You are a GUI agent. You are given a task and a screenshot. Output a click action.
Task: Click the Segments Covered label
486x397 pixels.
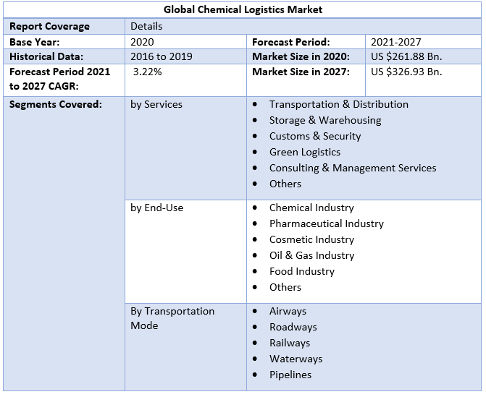[x=55, y=104]
